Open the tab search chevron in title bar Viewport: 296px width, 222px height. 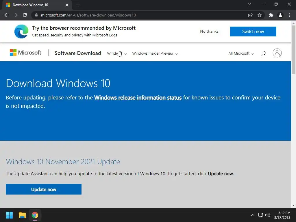[249, 4]
